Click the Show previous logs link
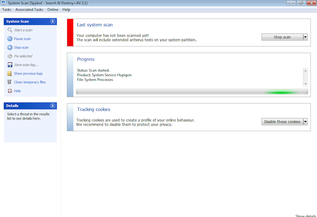Image resolution: width=317 pixels, height=217 pixels. coord(28,73)
